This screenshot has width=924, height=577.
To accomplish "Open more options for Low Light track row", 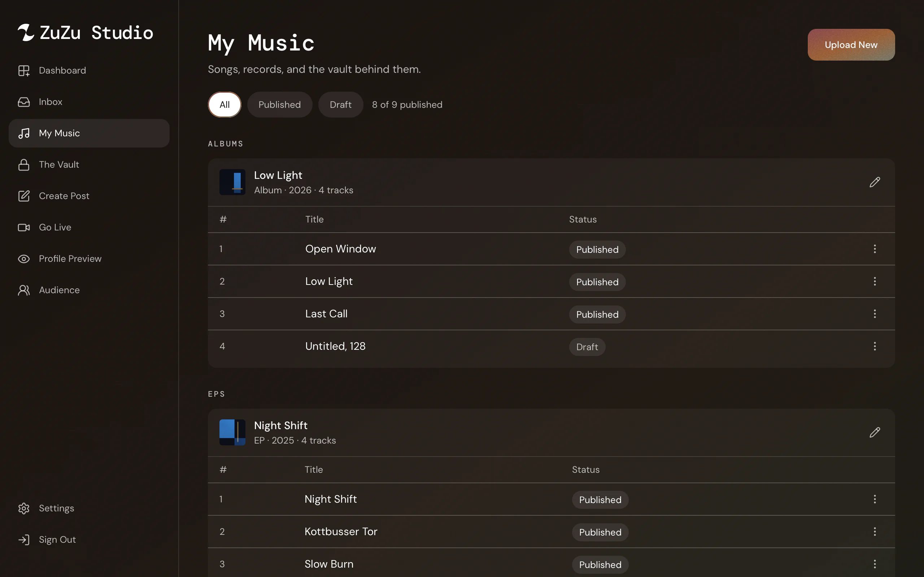I will [875, 281].
